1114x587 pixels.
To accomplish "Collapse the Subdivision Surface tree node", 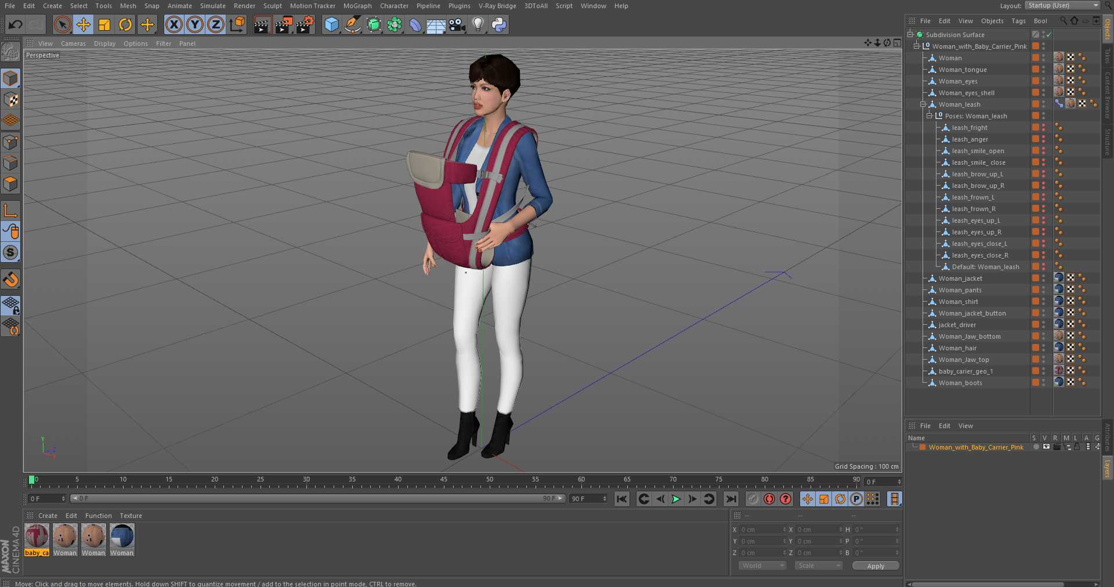I will (x=910, y=34).
